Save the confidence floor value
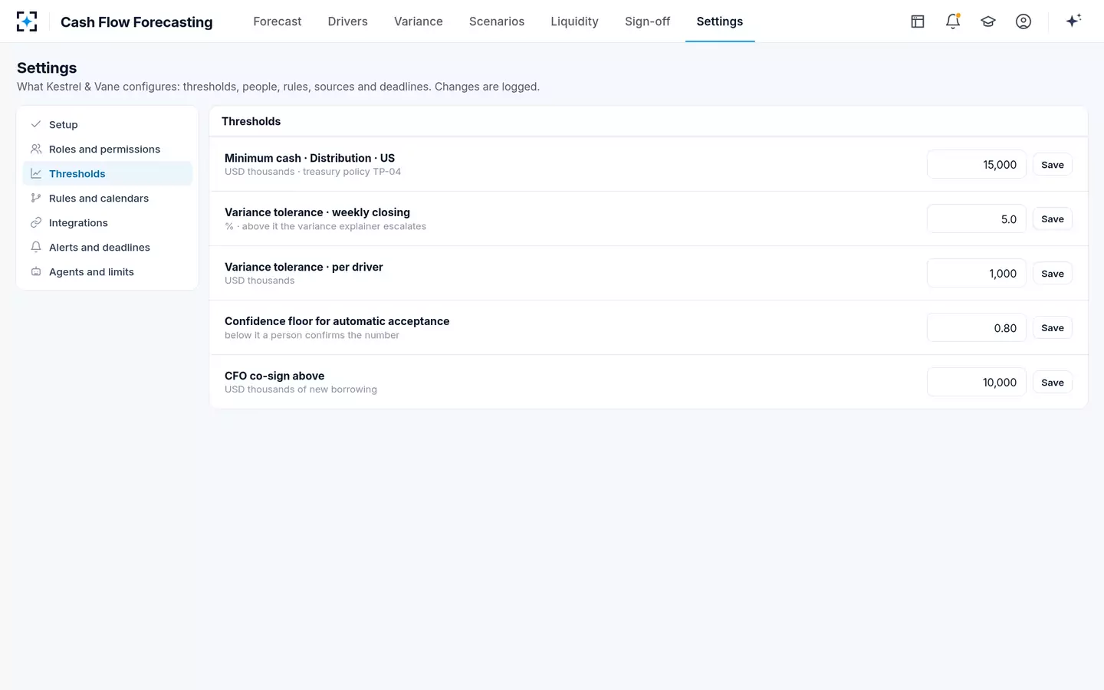This screenshot has width=1104, height=690. tap(1053, 328)
